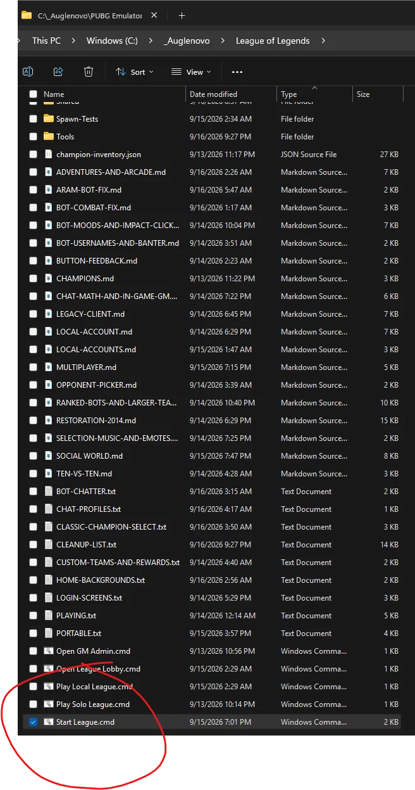415x790 pixels.
Task: Click the BOT-CHATTER.txt file icon
Action: (49, 491)
